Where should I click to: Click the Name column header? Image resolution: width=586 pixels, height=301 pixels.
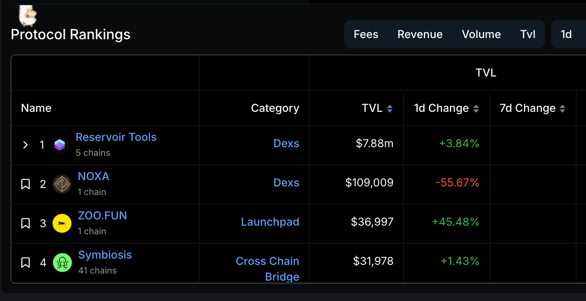pyautogui.click(x=36, y=108)
